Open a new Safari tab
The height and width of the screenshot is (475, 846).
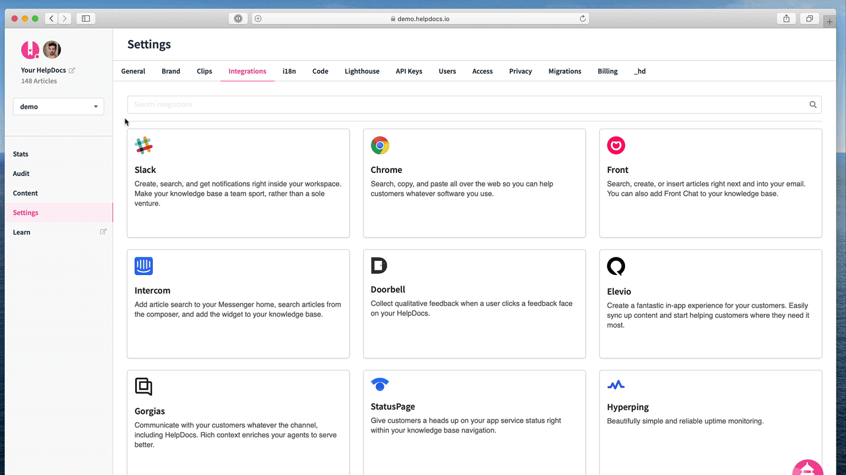[830, 22]
